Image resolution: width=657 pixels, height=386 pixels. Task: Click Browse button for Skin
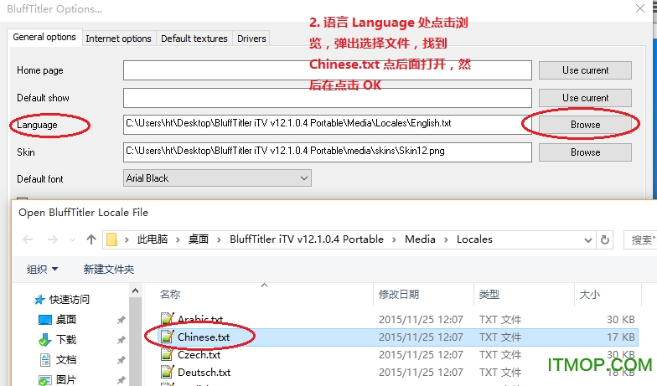[585, 152]
